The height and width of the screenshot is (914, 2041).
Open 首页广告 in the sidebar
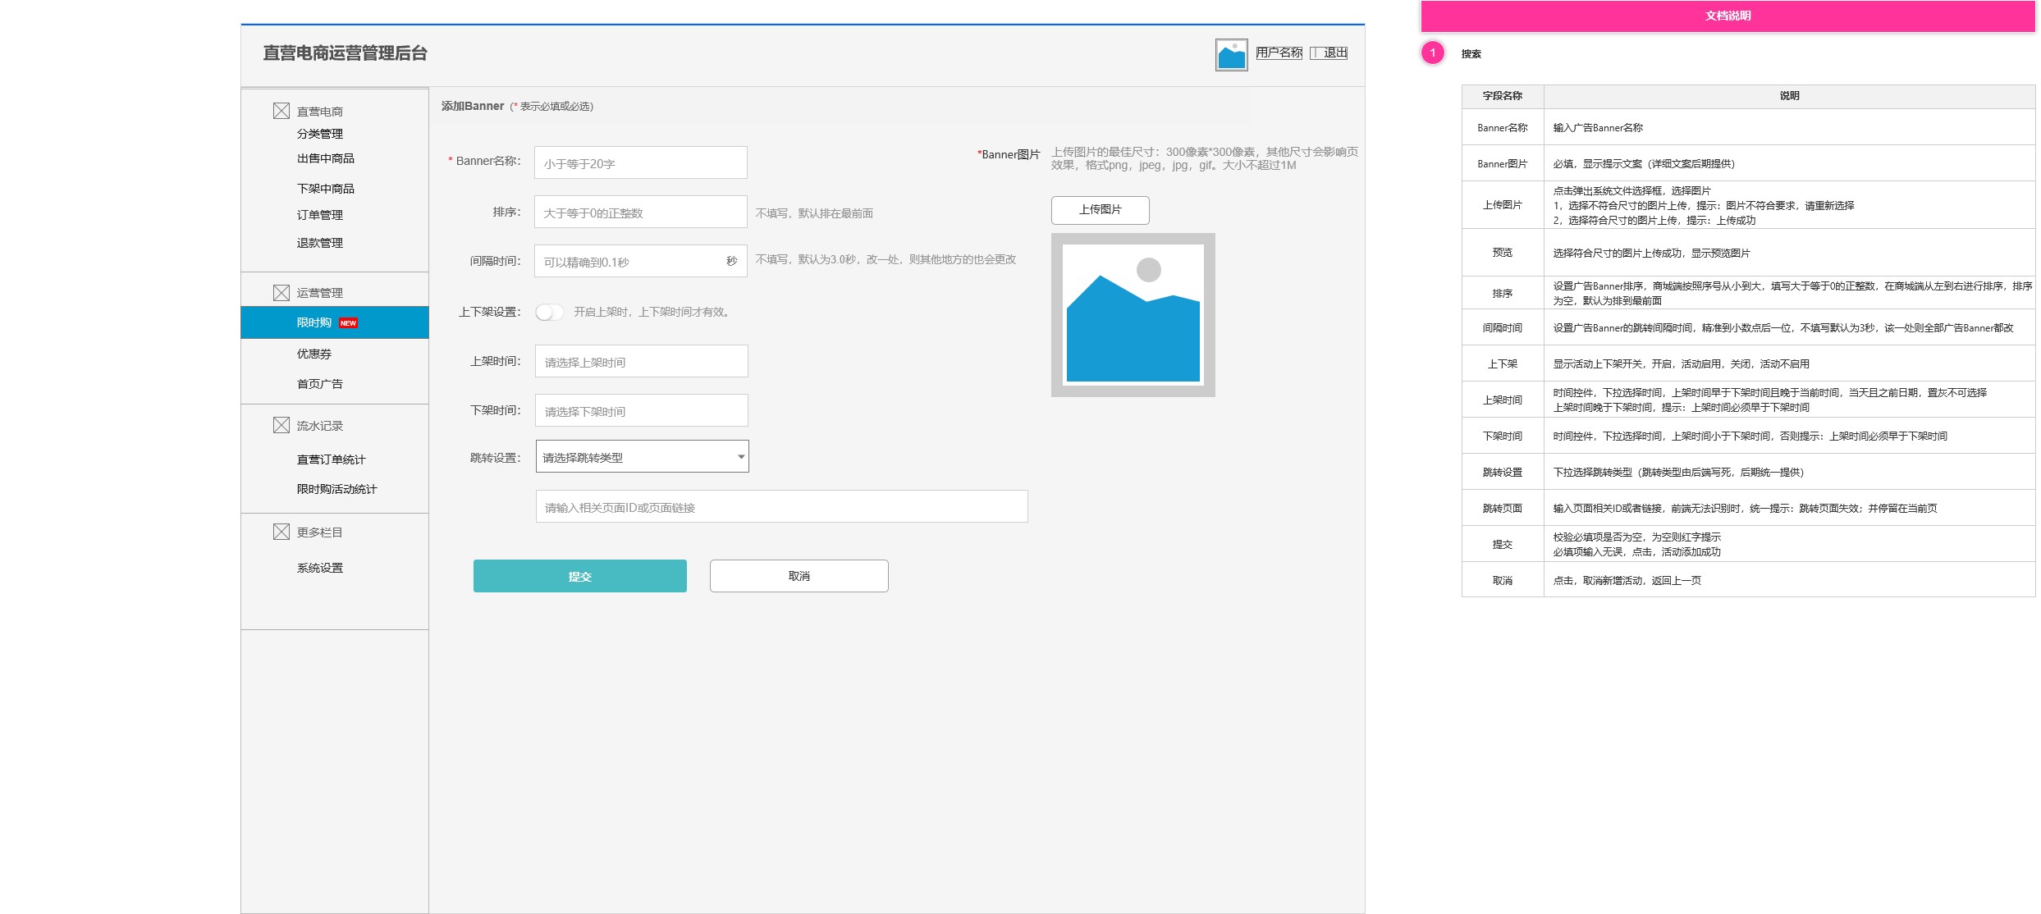[320, 384]
